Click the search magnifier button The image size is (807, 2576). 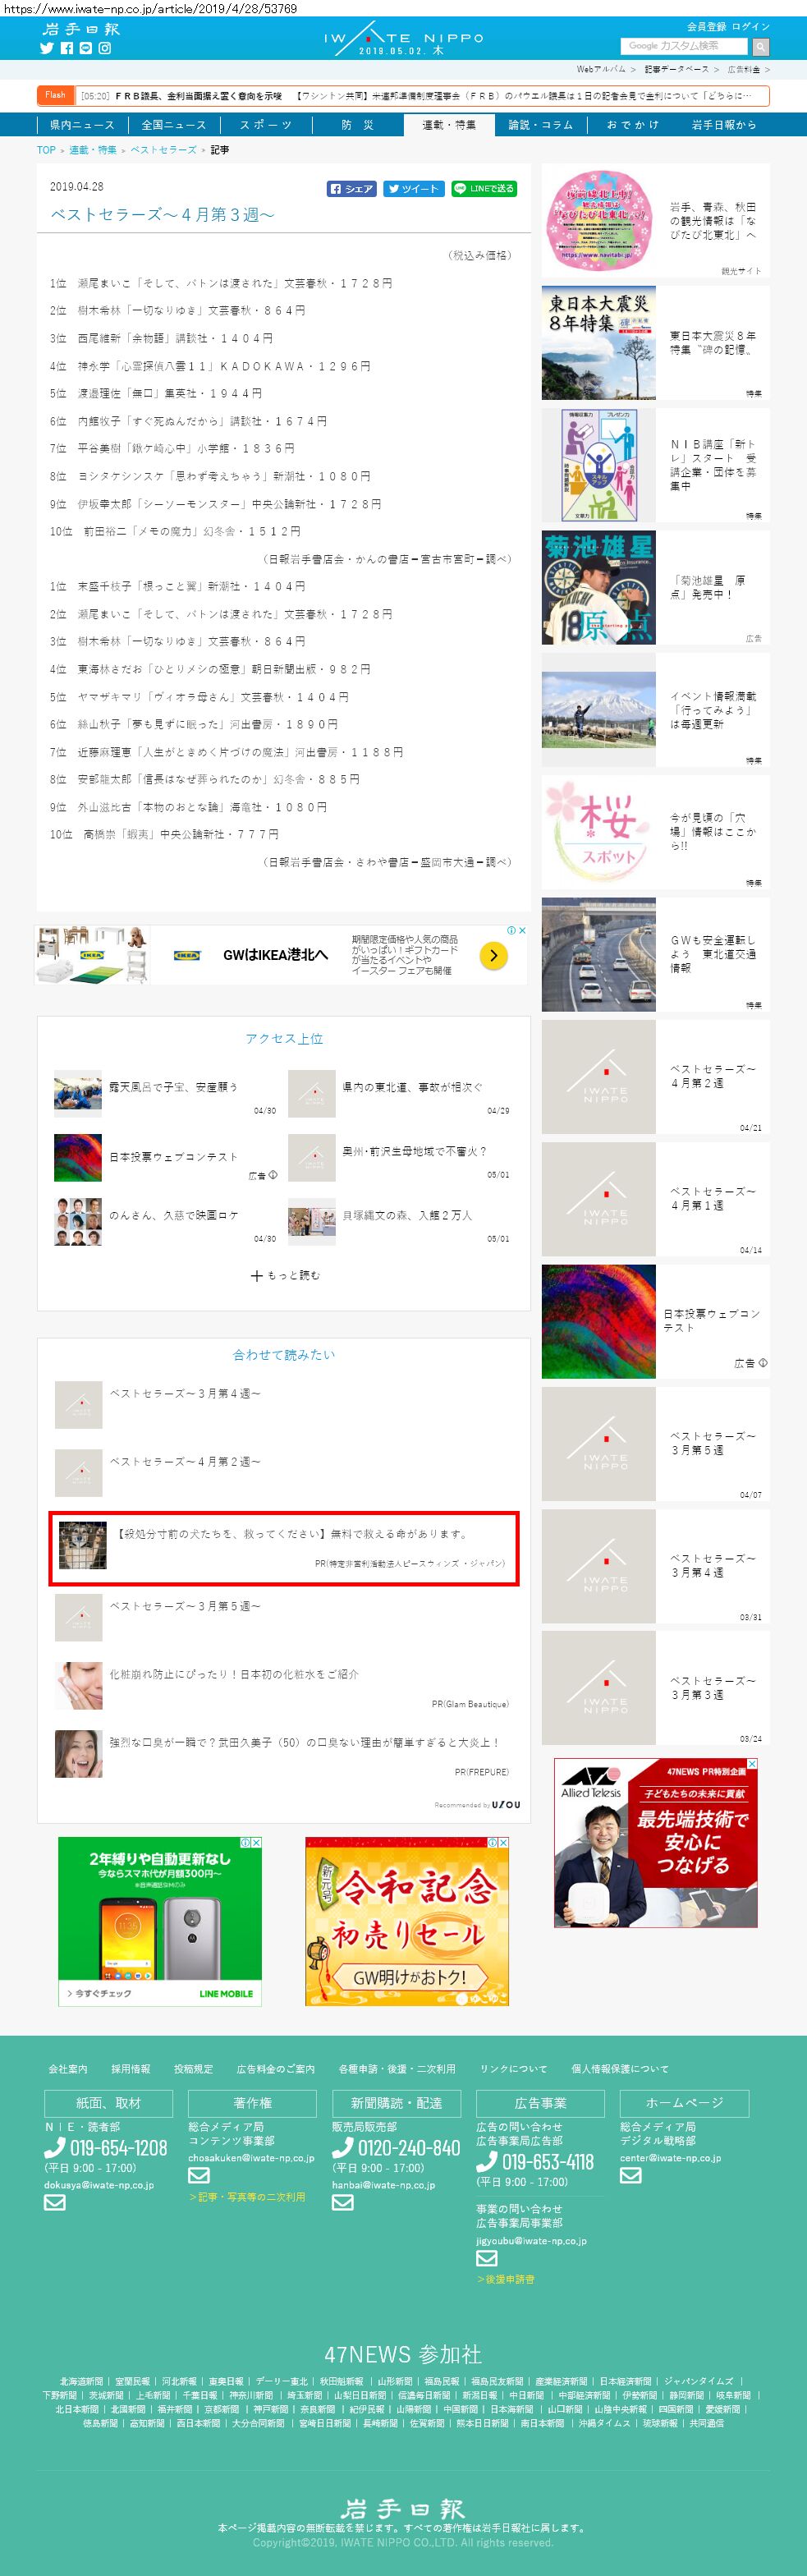coord(761,46)
